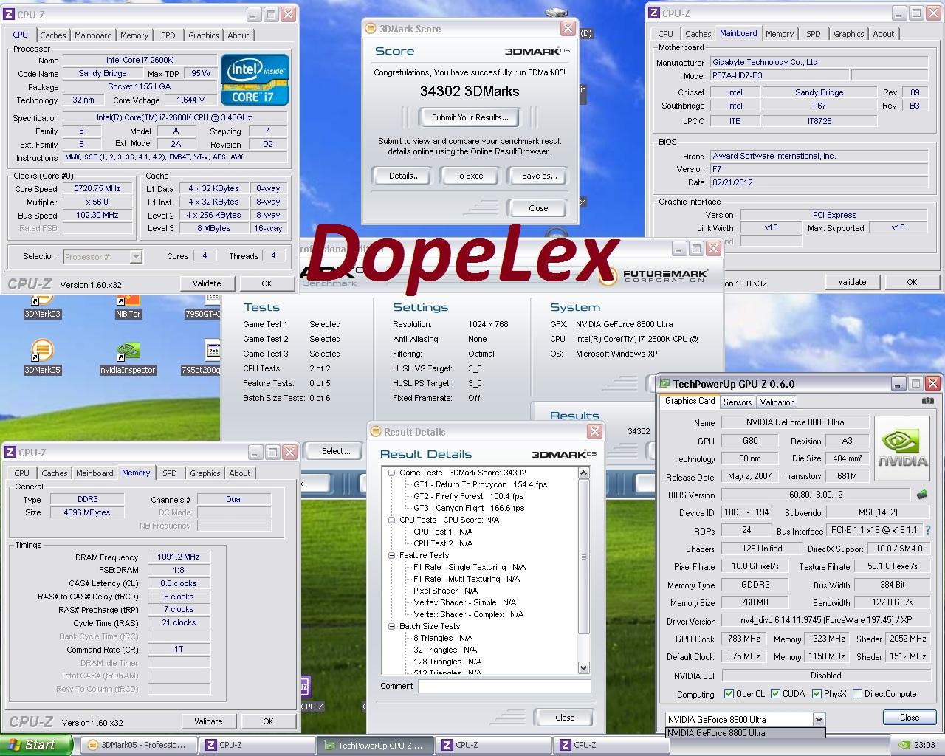This screenshot has height=756, width=945.
Task: Click the Comment input field
Action: click(504, 686)
